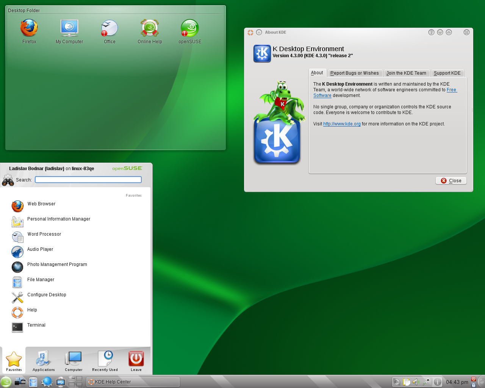The height and width of the screenshot is (388, 485).
Task: Click the 04:43 pm clock
Action: 457,382
